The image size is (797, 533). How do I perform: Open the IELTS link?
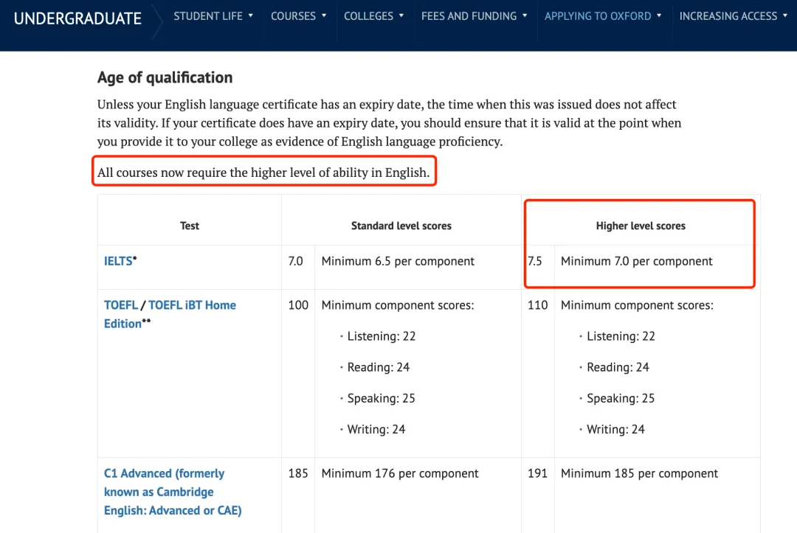click(118, 261)
